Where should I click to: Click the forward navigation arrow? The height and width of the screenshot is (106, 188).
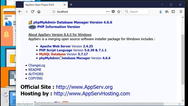pyautogui.click(x=26, y=12)
